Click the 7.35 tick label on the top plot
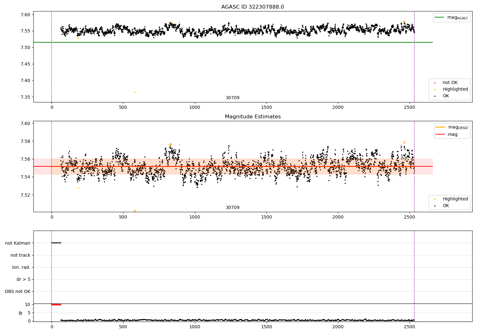Viewport: 477px width, 334px height. 25,97
